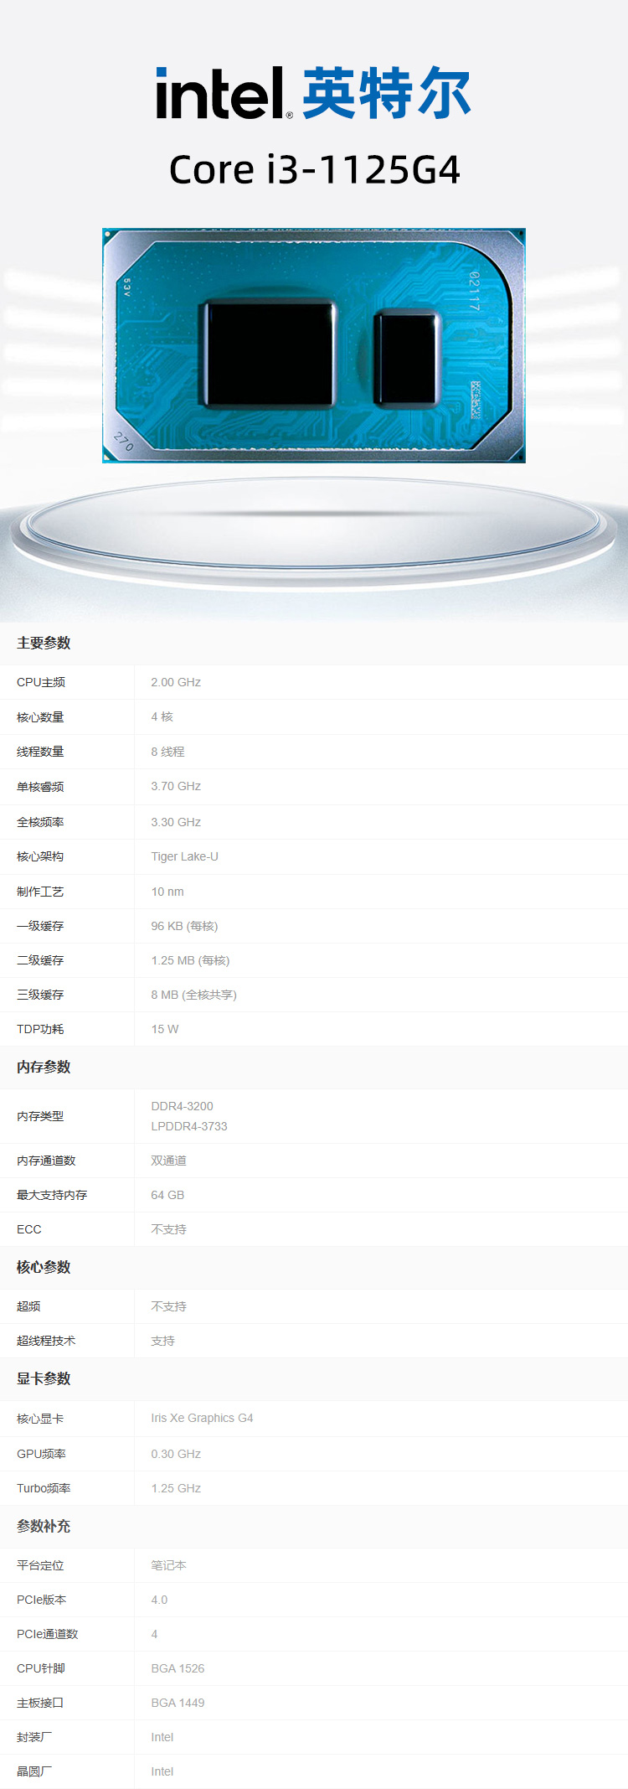
Task: Click the CPU针脚 row label
Action: (x=41, y=1668)
